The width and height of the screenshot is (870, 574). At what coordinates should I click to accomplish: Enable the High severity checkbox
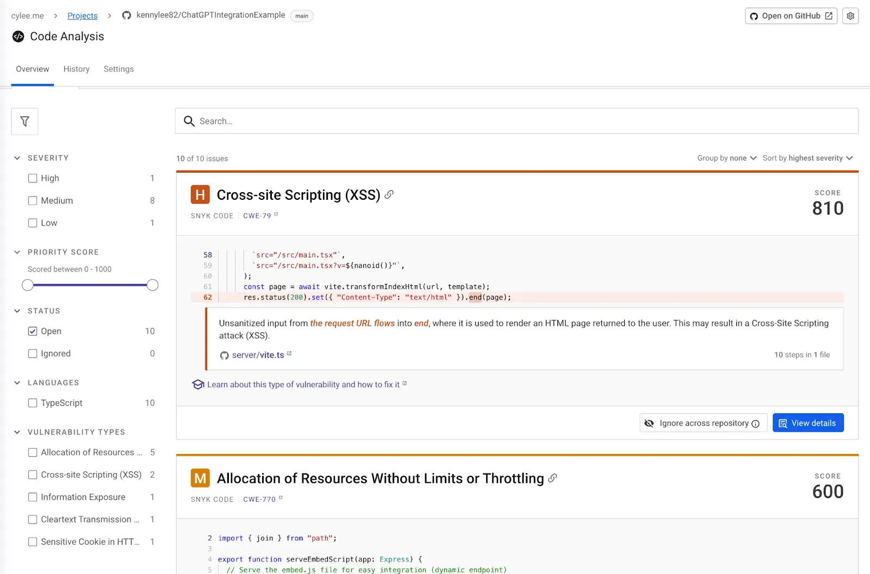click(x=33, y=178)
